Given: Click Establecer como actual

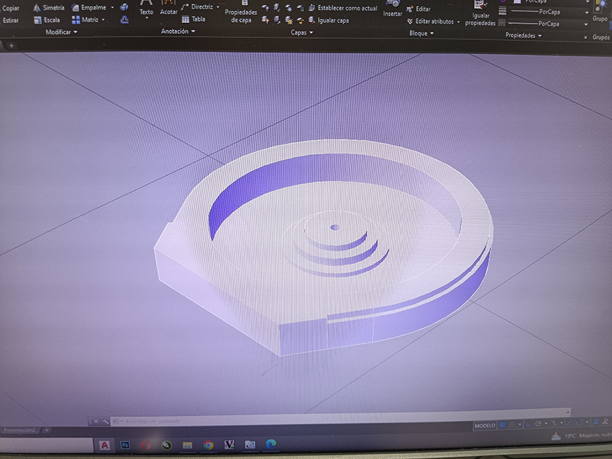Looking at the screenshot, I should (347, 8).
